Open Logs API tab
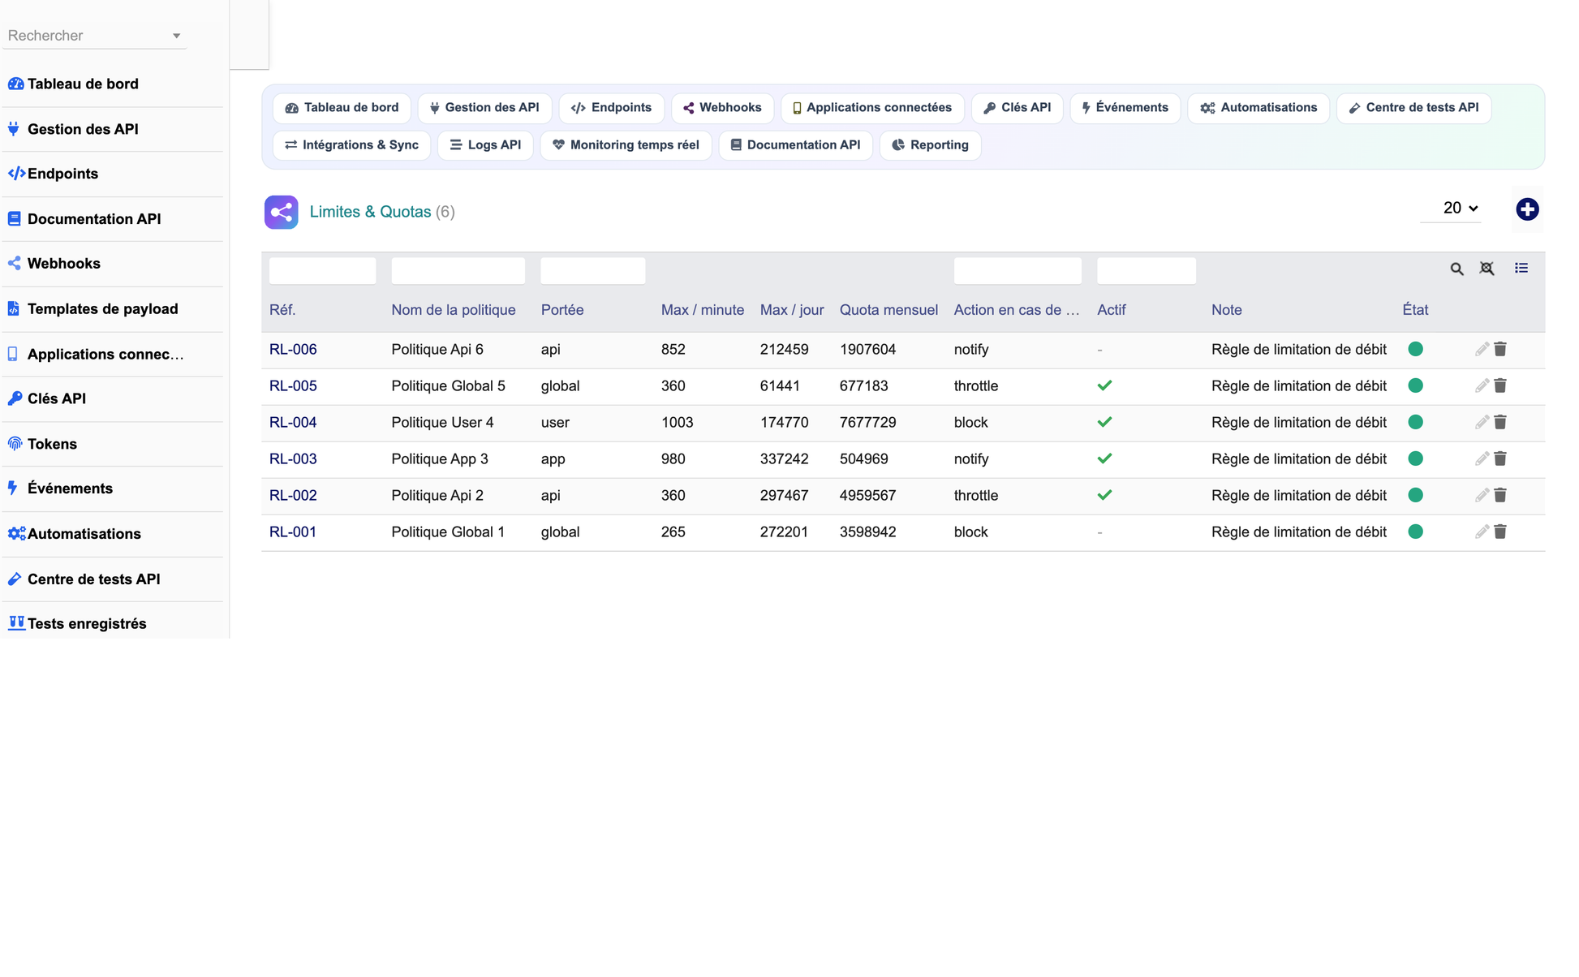 tap(485, 145)
